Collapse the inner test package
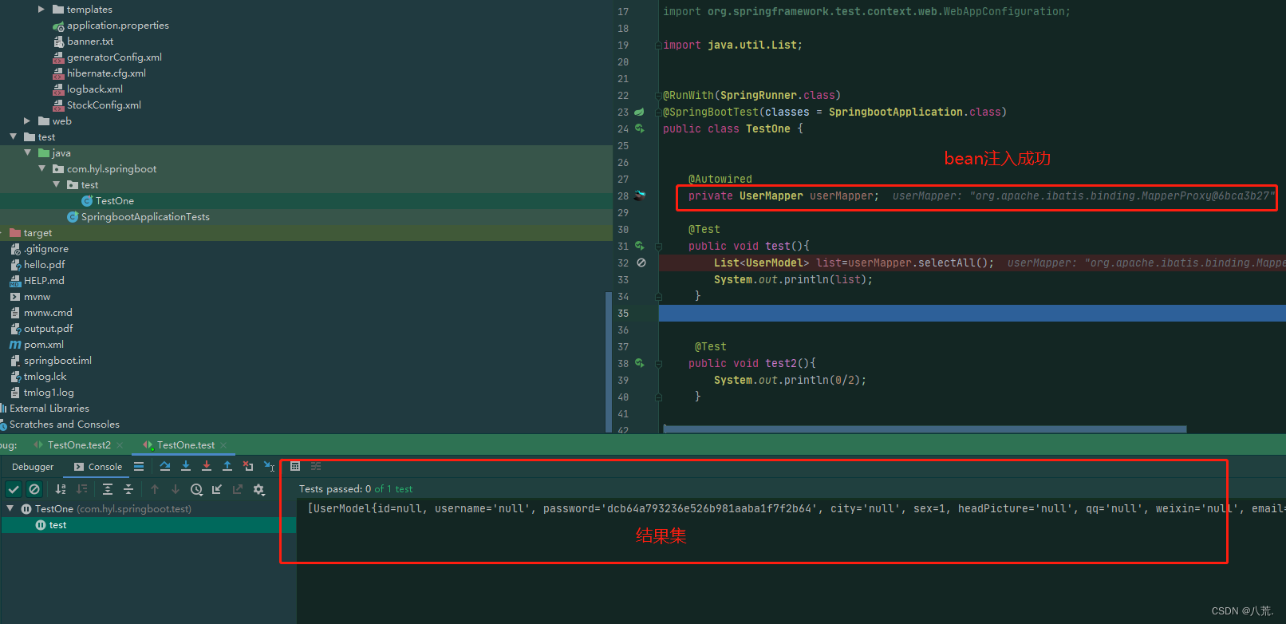This screenshot has height=624, width=1286. (56, 185)
